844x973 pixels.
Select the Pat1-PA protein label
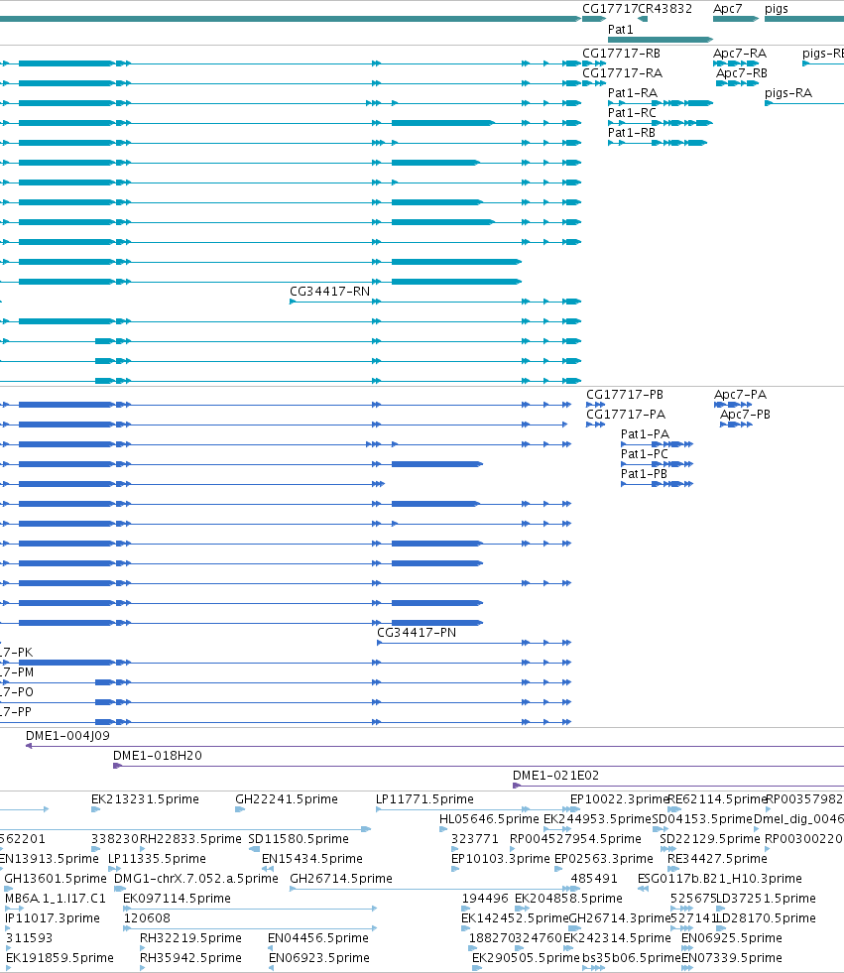click(x=645, y=434)
